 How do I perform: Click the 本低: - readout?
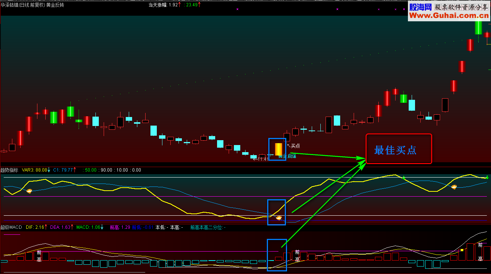[162, 227]
